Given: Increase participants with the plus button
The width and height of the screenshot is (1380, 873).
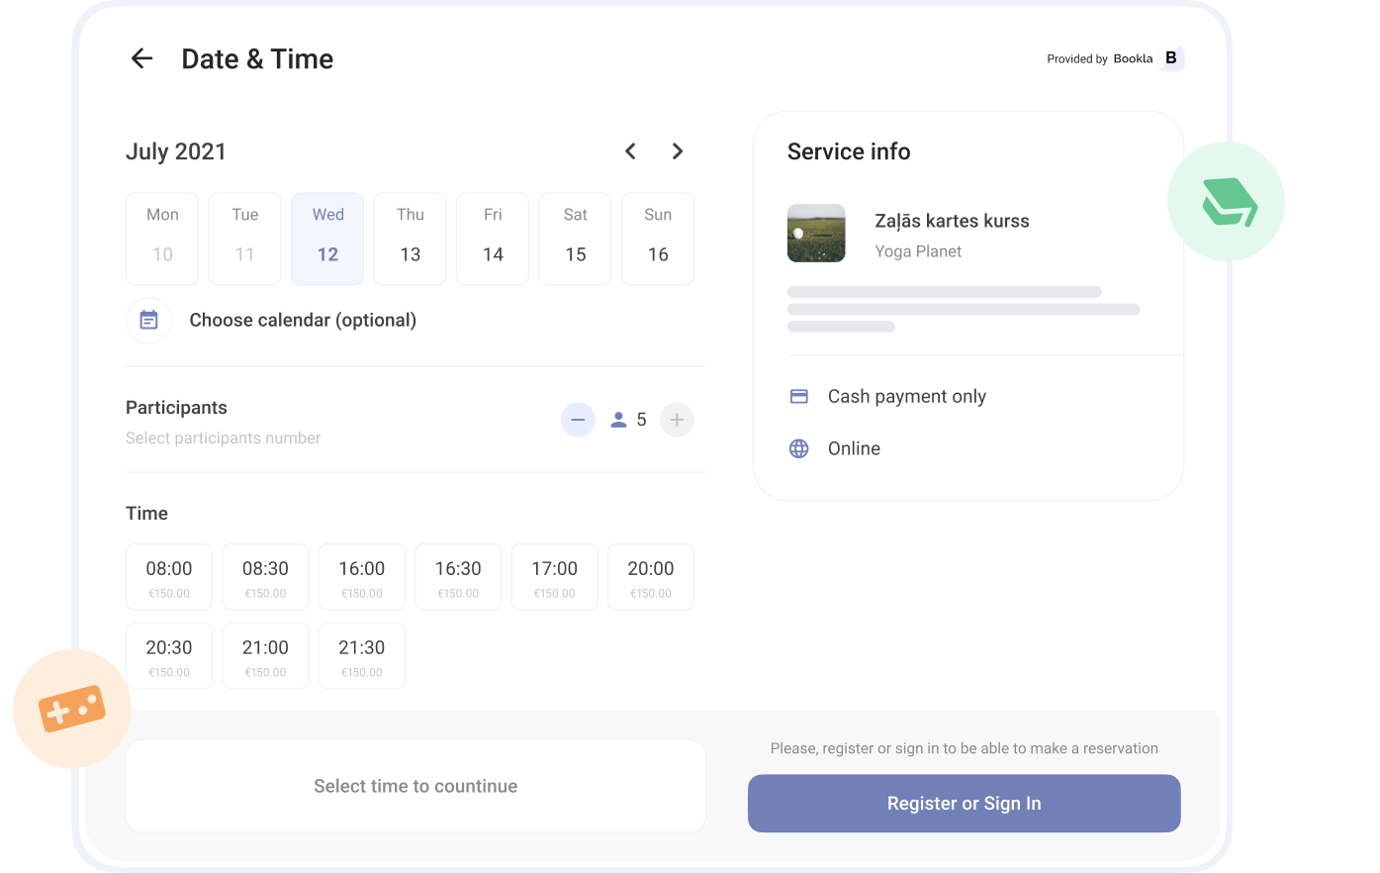Looking at the screenshot, I should coord(677,420).
